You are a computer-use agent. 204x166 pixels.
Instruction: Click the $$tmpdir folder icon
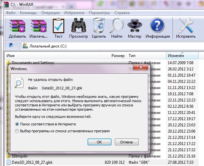click(9, 156)
